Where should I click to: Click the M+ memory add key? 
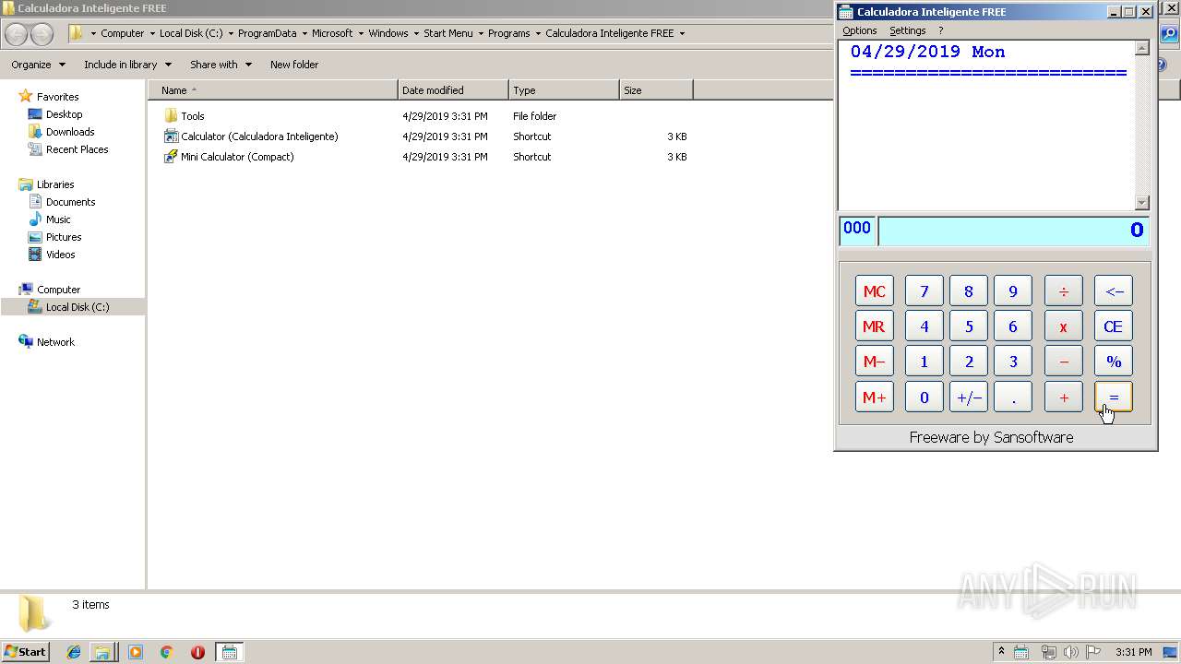coord(874,397)
